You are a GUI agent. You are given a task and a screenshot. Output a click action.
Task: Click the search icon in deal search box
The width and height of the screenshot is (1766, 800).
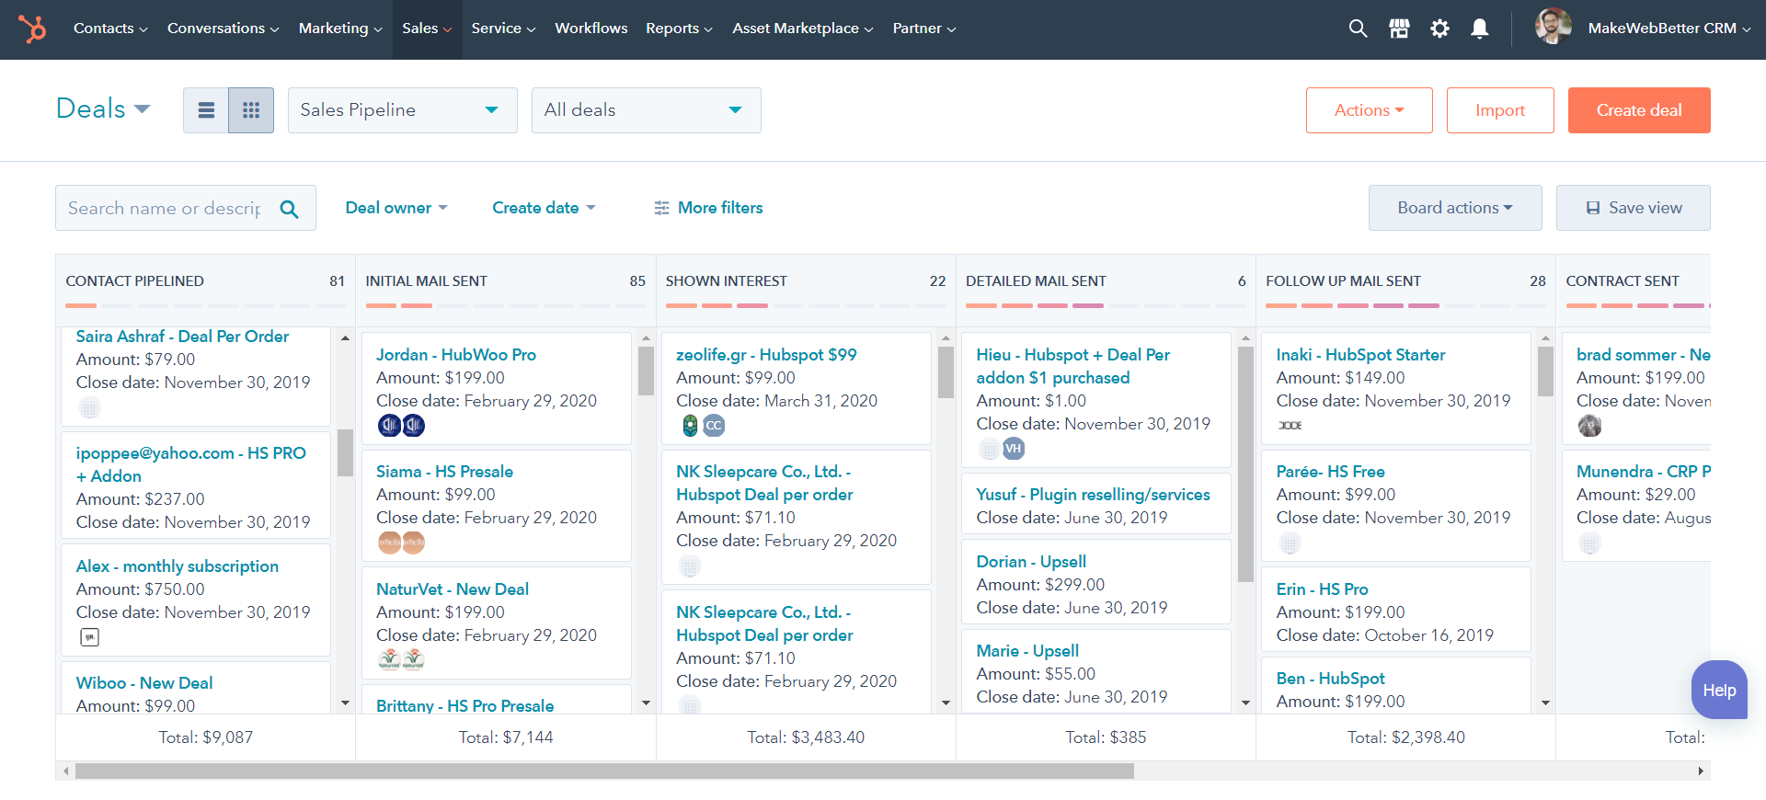click(x=289, y=209)
